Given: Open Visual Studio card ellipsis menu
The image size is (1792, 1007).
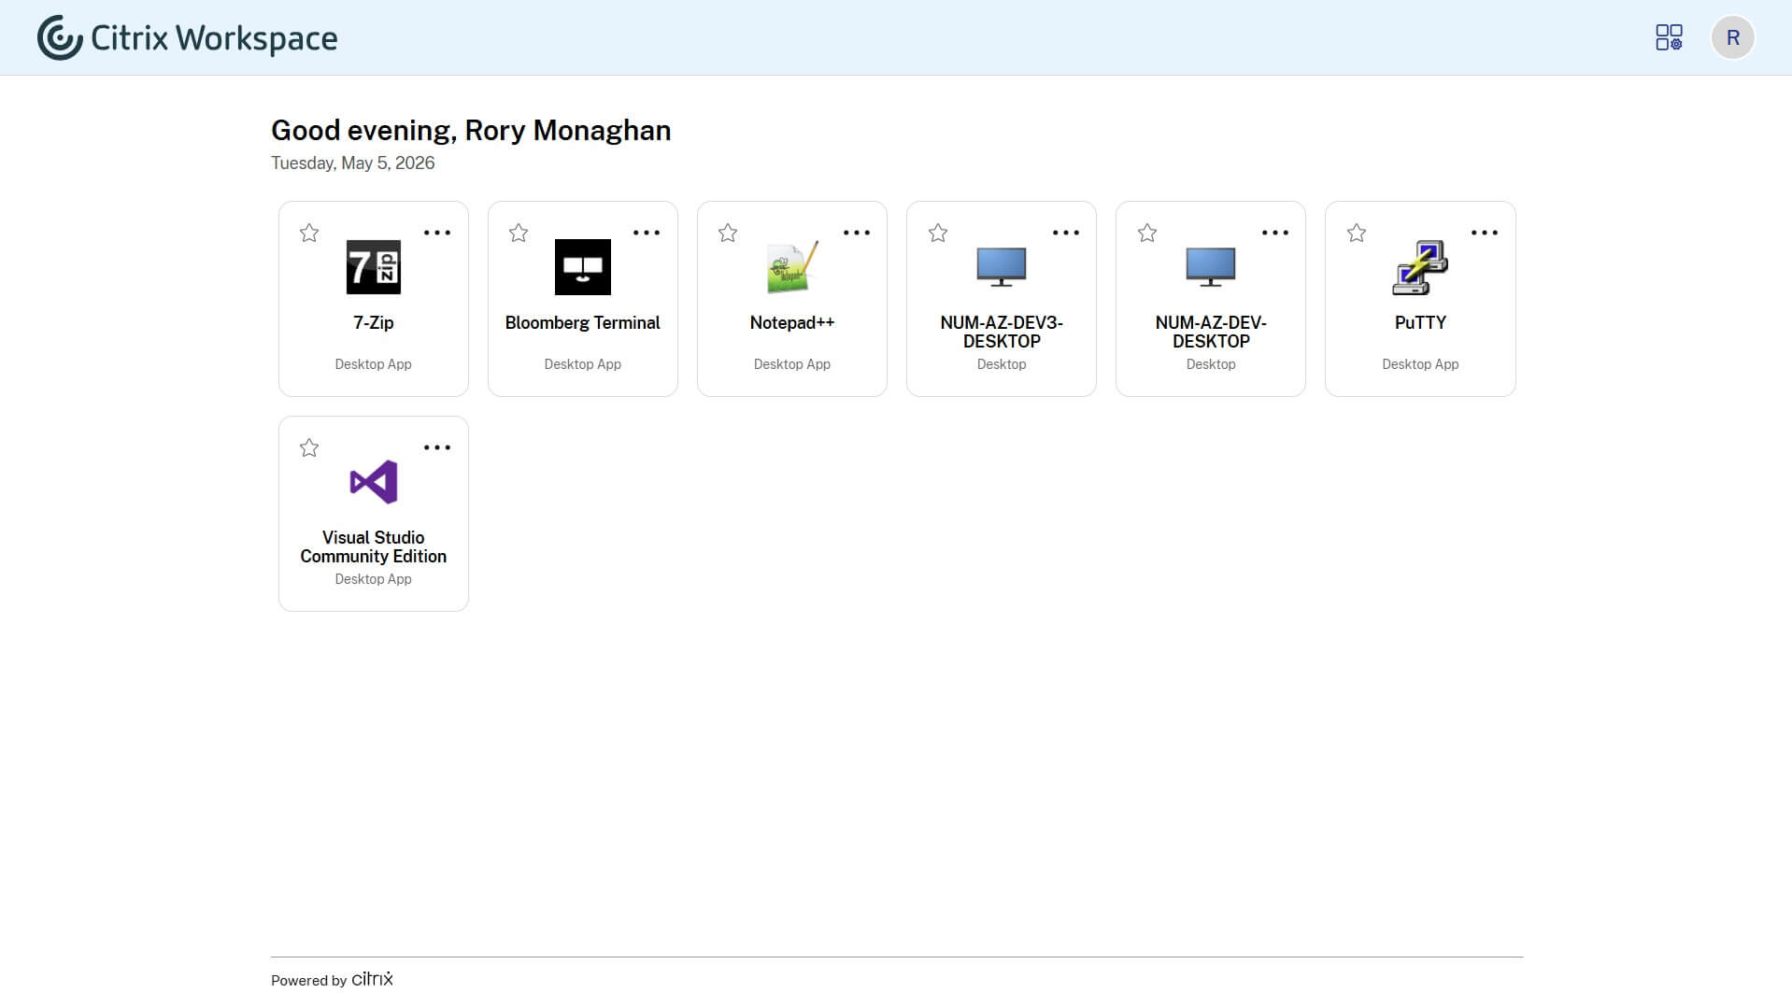Looking at the screenshot, I should point(437,447).
